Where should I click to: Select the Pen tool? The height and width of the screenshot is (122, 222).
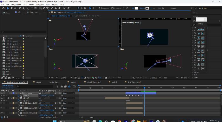pyautogui.click(x=44, y=8)
